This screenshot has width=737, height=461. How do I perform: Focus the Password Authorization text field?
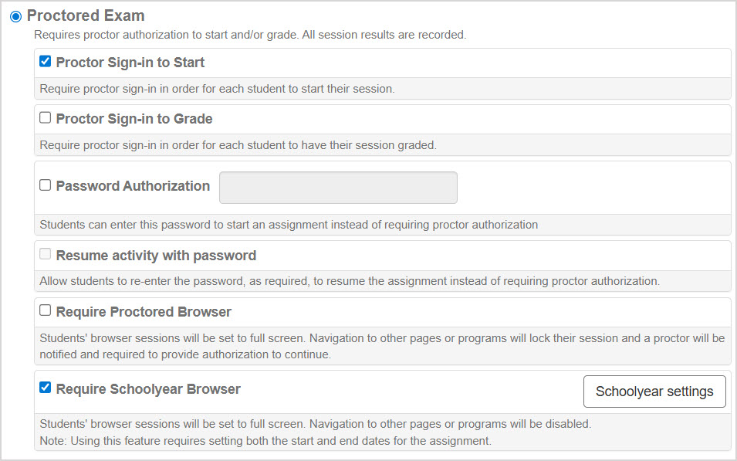[x=338, y=188]
